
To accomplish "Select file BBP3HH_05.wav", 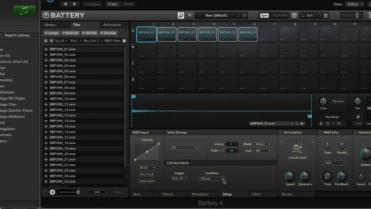I will tap(84, 71).
